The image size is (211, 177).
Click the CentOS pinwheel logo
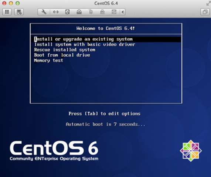click(191, 151)
